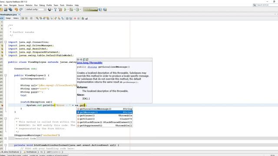278x156 pixels.
Task: Click the last icon in main toolbar
Action: point(105,10)
